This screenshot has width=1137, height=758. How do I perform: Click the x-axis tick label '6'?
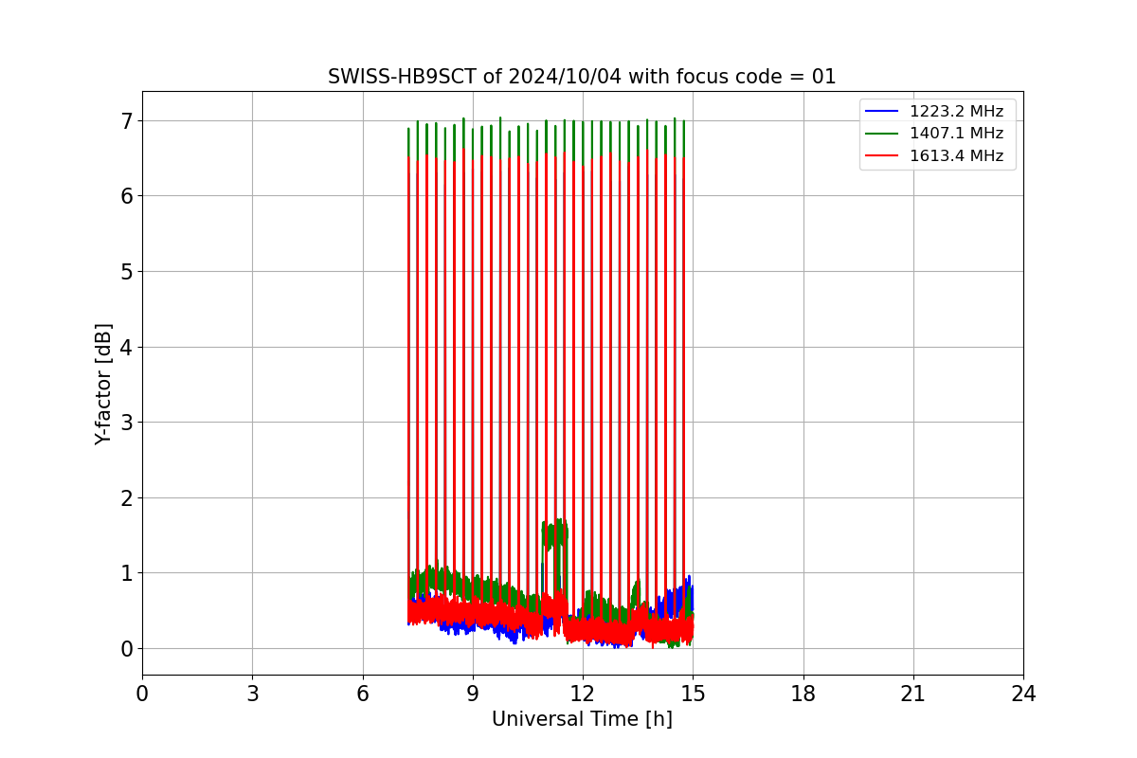[362, 695]
